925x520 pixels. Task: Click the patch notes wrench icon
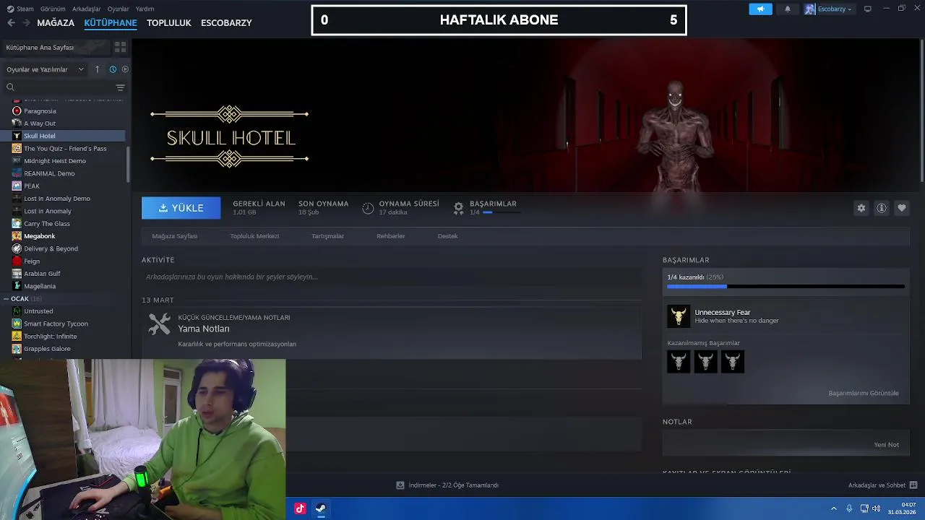[160, 324]
